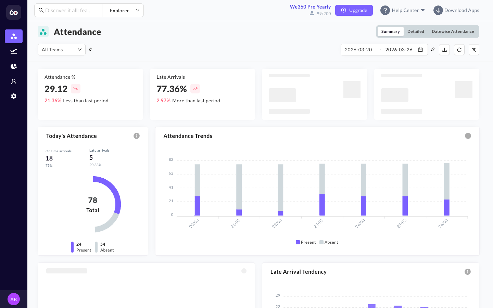Open the Explorer search scope dropdown
The height and width of the screenshot is (308, 493).
pos(123,10)
